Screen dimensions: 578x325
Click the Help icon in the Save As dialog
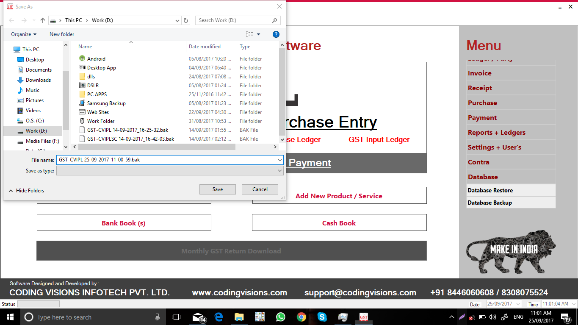(276, 34)
